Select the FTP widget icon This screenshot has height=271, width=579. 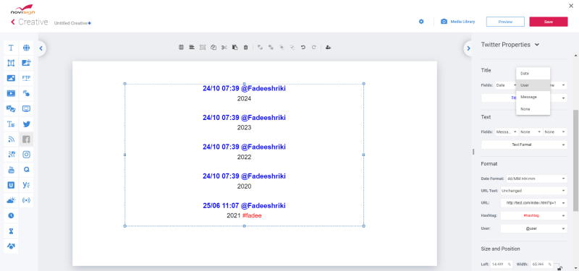(26, 78)
